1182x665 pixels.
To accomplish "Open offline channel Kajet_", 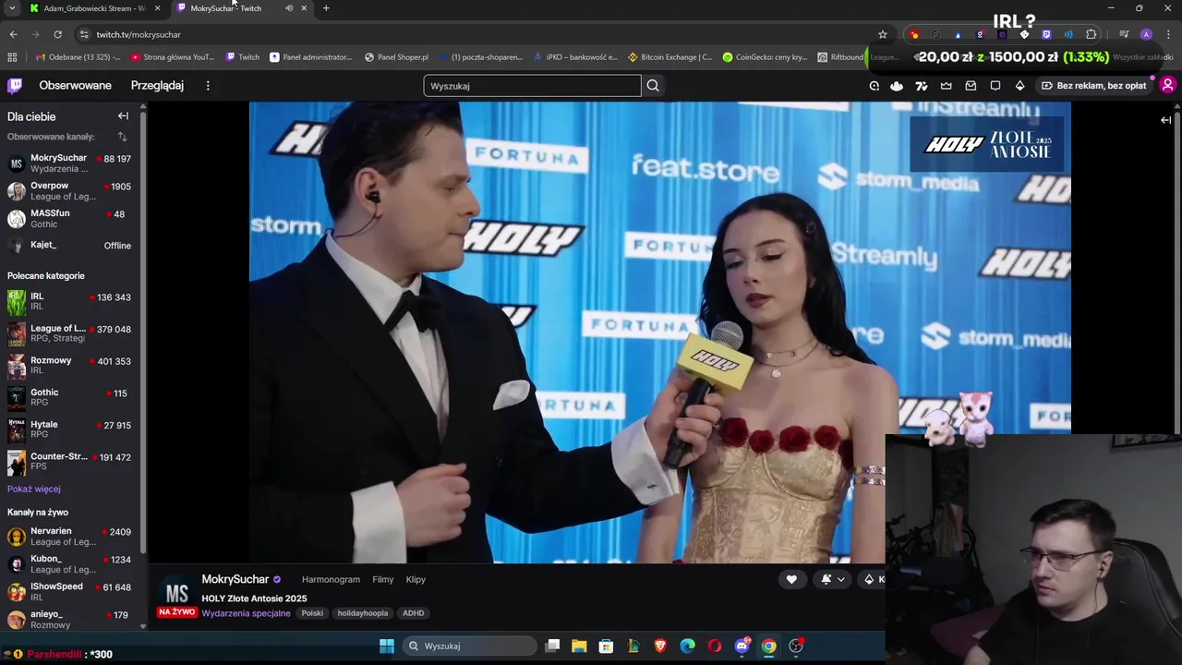I will pos(70,246).
